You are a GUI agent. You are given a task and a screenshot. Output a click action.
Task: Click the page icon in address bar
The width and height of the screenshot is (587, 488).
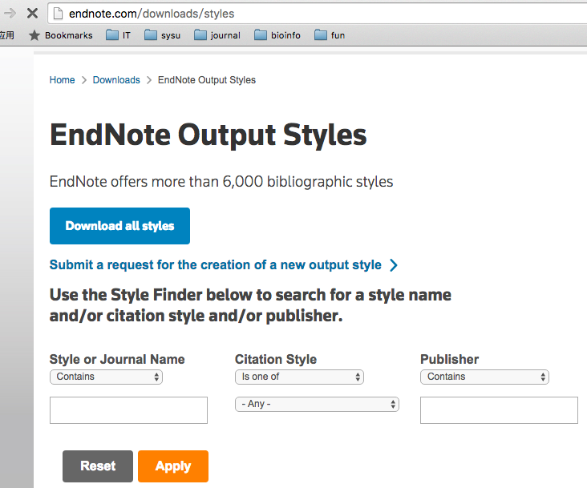click(x=57, y=14)
